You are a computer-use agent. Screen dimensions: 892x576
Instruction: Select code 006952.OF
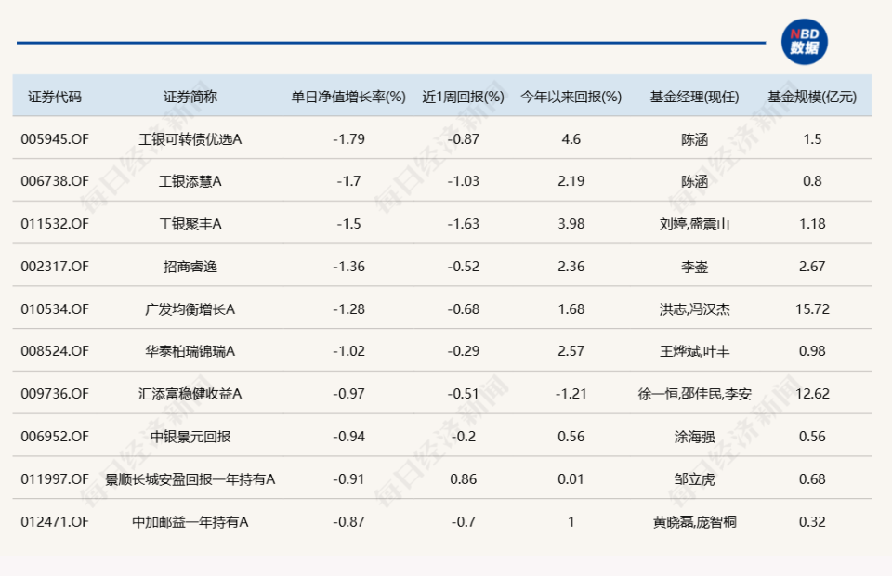point(55,436)
